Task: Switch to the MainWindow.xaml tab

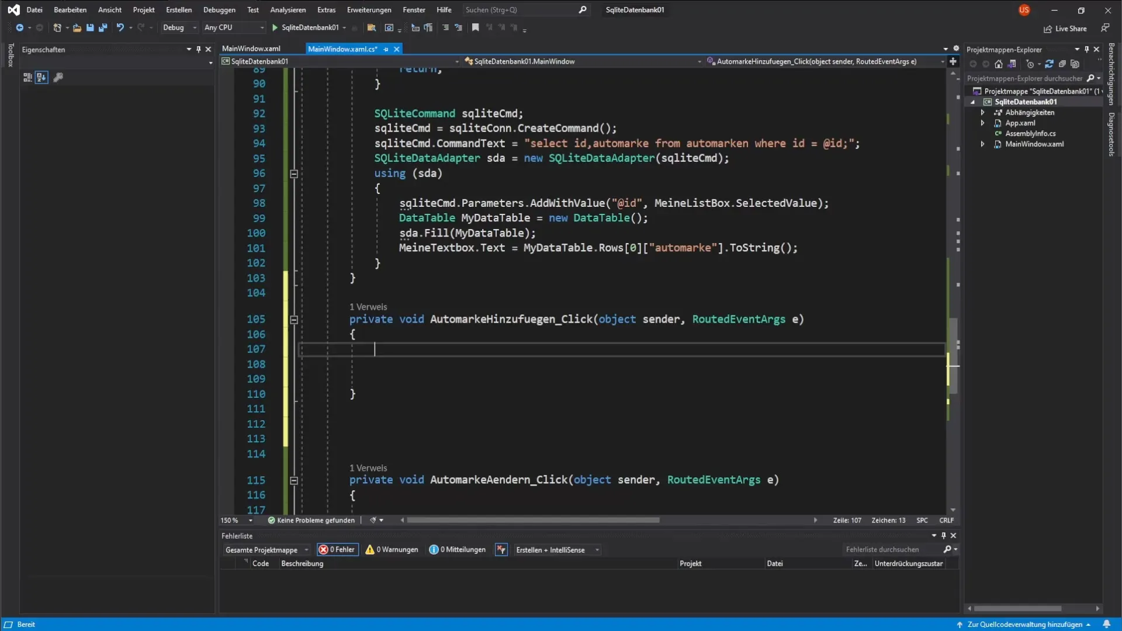Action: (x=251, y=49)
